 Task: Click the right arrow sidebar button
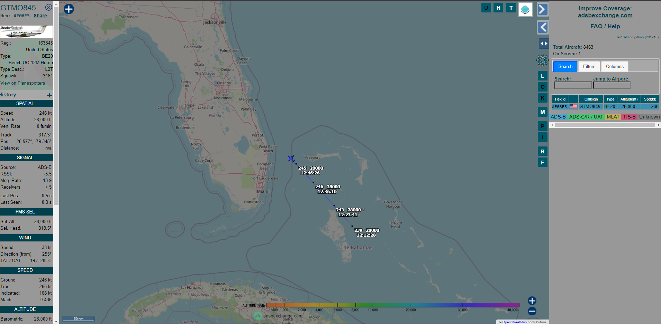pyautogui.click(x=543, y=9)
